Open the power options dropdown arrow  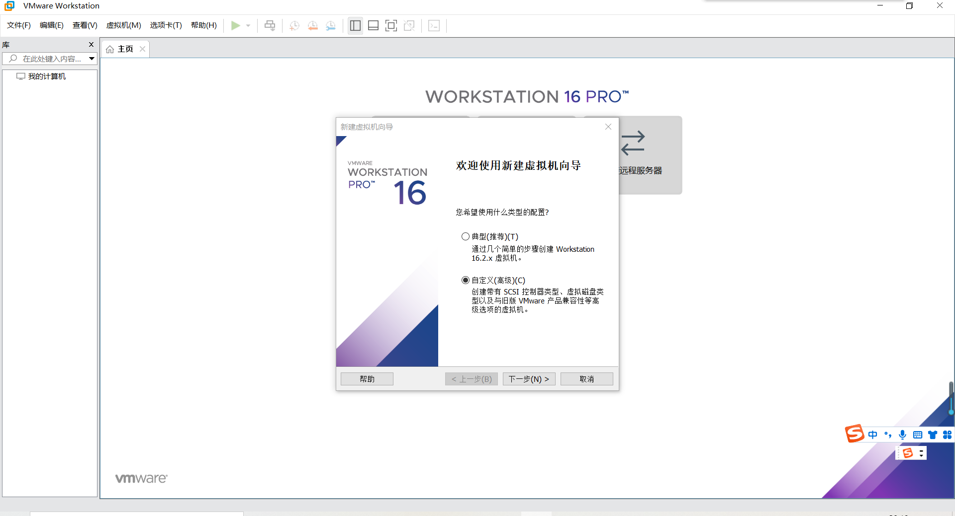248,25
